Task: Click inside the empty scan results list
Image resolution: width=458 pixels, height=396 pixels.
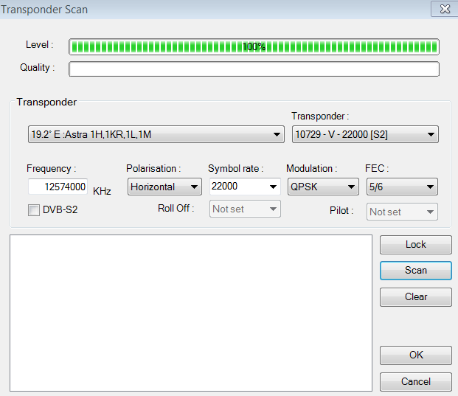Action: tap(190, 313)
